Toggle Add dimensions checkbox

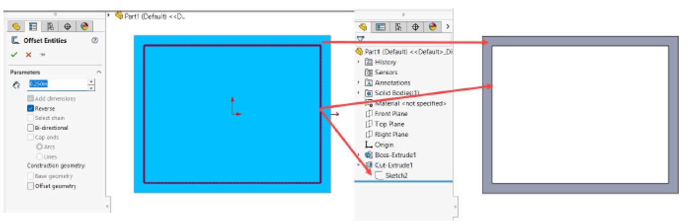coord(31,99)
